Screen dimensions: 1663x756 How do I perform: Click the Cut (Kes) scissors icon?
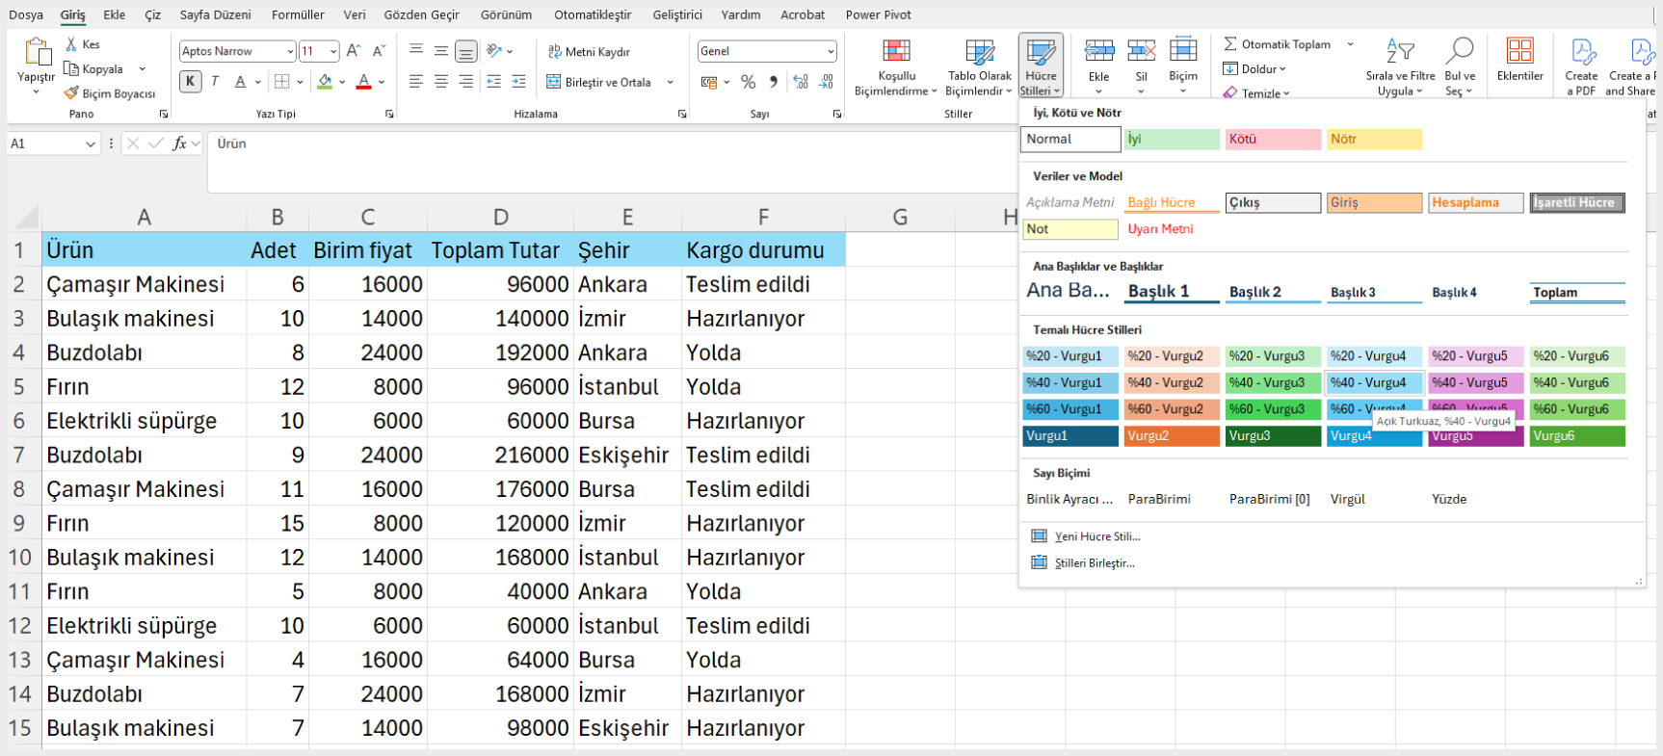[x=71, y=44]
